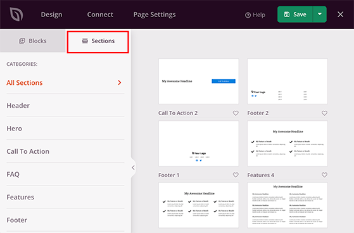Screen dimensions: 354x233
Task: Click the Features 4 label
Action: [x=260, y=175]
